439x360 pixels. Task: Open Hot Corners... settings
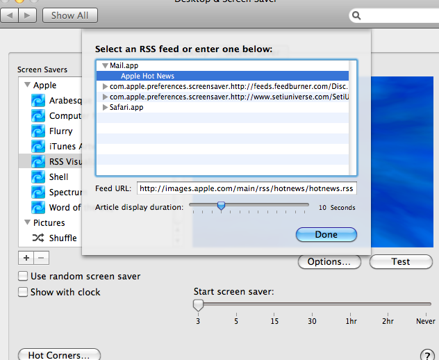click(x=59, y=354)
